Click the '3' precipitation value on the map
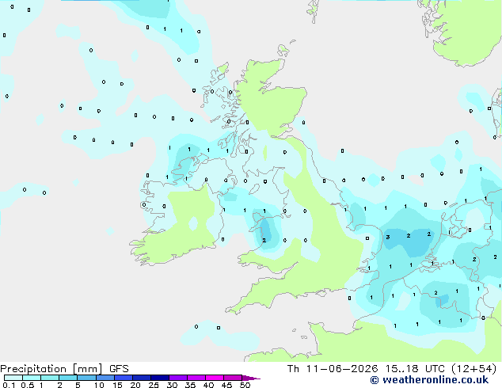 point(388,238)
